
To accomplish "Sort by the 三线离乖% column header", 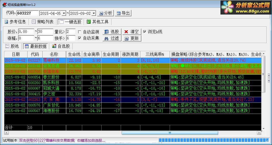I will pos(155,54).
